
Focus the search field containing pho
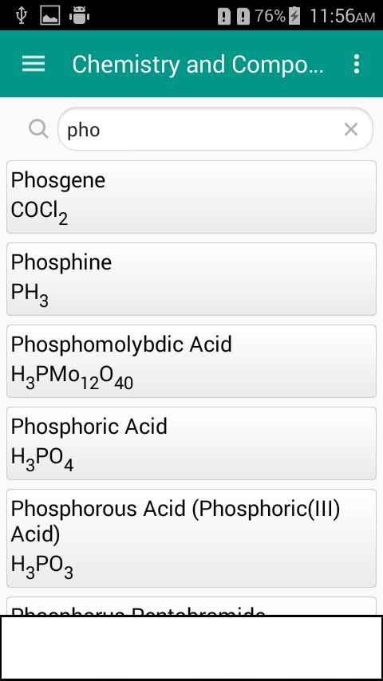tap(215, 129)
